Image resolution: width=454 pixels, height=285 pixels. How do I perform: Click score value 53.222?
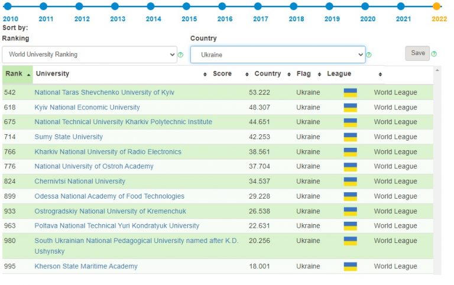[260, 93]
